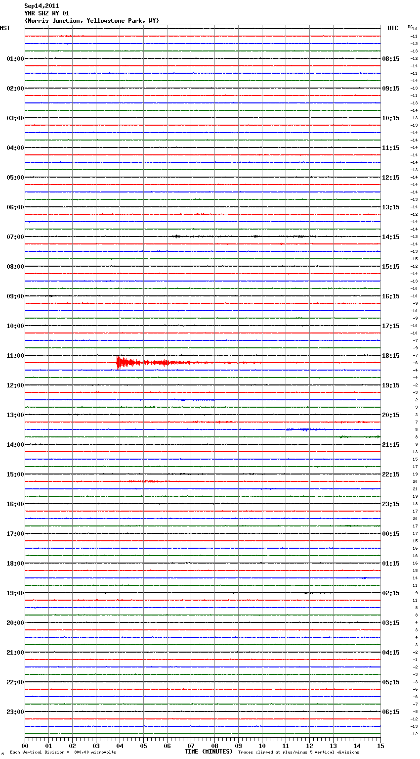
Task: Select the 17:00 MST time label
Action: click(x=15, y=534)
